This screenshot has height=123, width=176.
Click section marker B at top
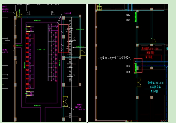53,13
